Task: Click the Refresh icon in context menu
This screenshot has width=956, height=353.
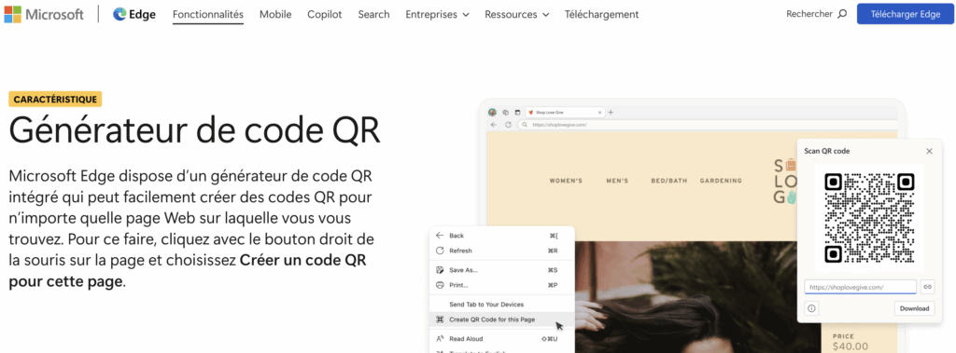Action: click(440, 251)
